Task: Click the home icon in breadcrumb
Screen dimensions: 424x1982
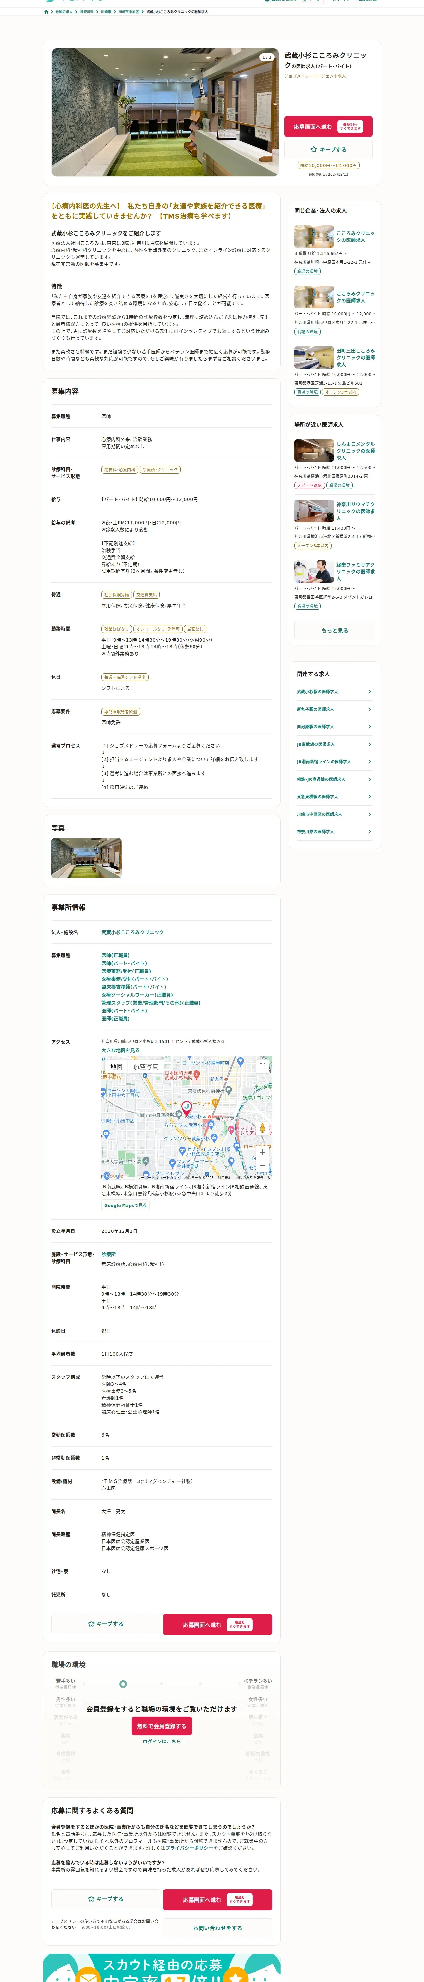Action: pyautogui.click(x=46, y=12)
